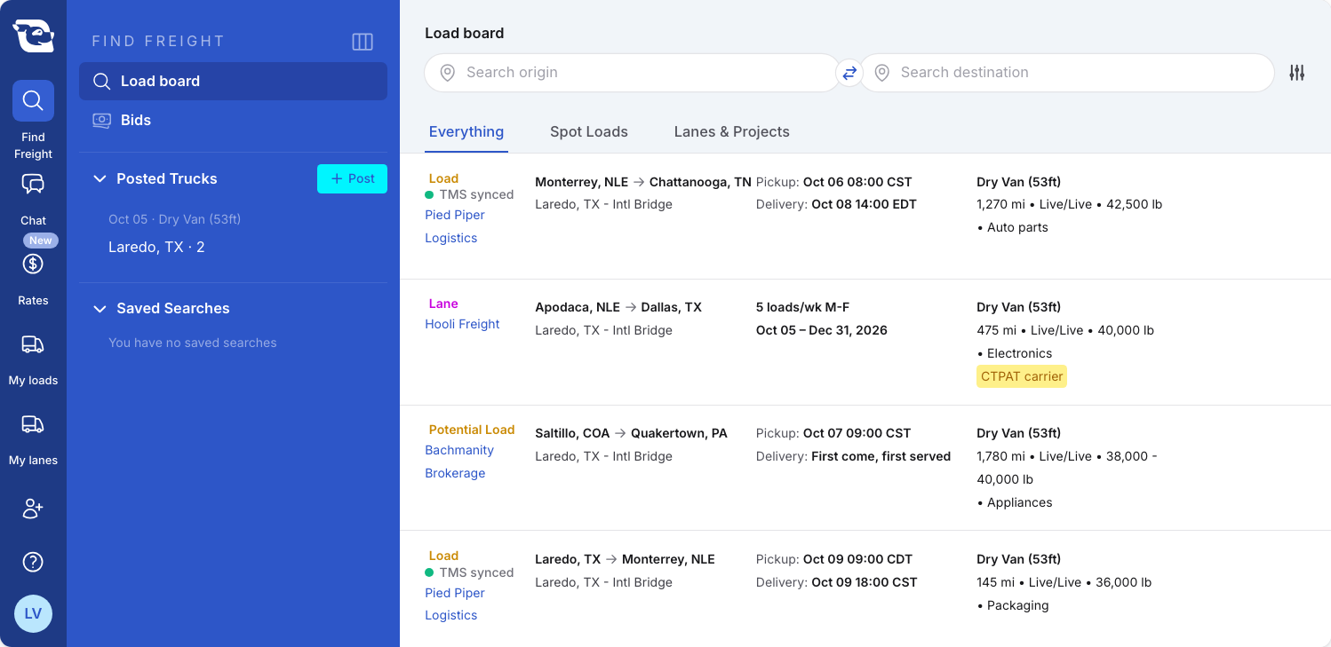
Task: Collapse the Posted Trucks section
Action: 100,178
